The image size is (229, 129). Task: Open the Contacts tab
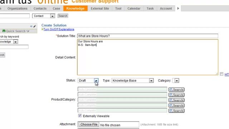coord(40,9)
